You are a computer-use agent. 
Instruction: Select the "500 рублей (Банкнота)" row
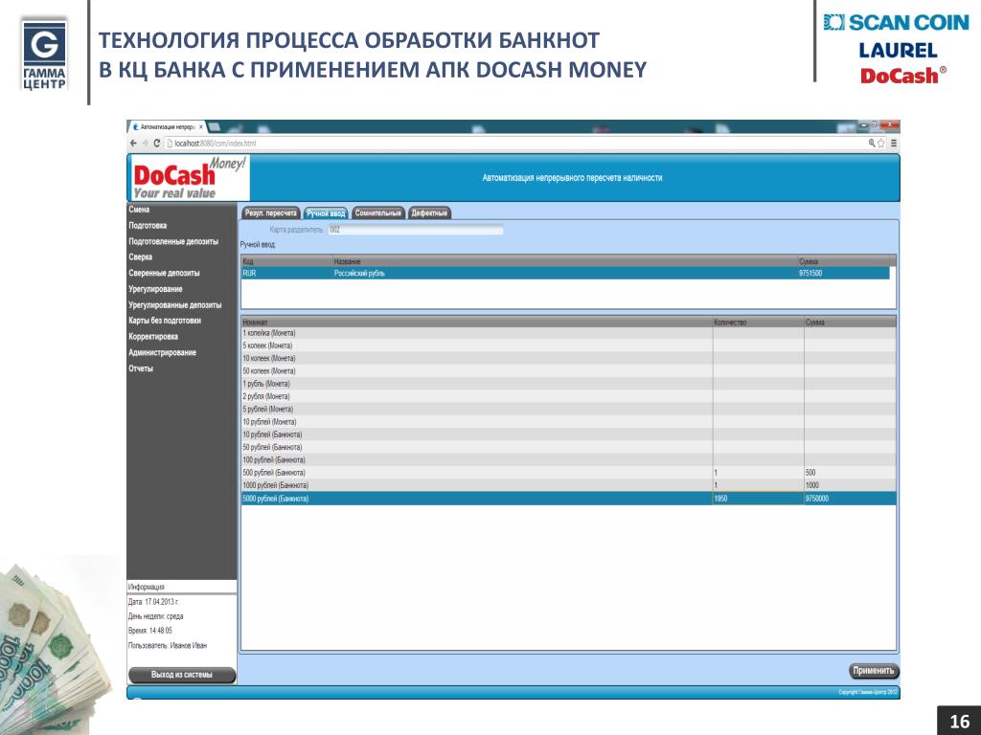point(568,473)
